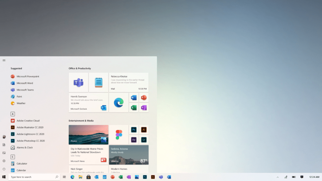322x181 pixels.
Task: Open the Photoshop small tile
Action: click(134, 129)
